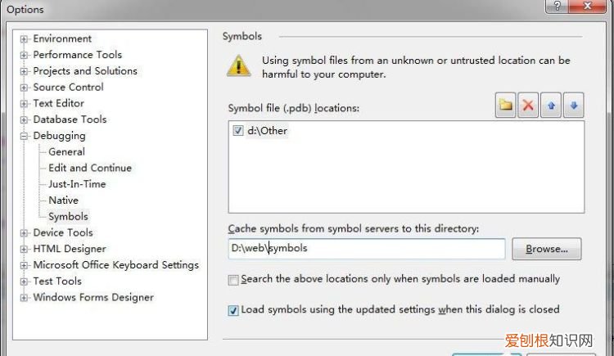
Task: Select the Native debugging page
Action: click(63, 200)
